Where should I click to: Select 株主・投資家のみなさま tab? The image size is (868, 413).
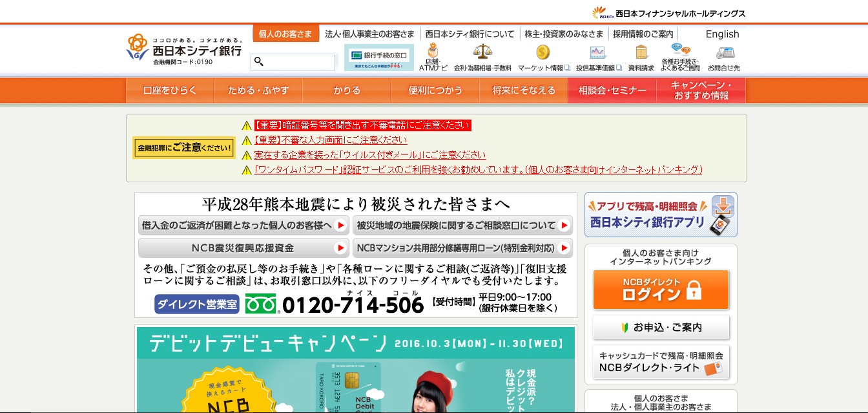(x=563, y=34)
